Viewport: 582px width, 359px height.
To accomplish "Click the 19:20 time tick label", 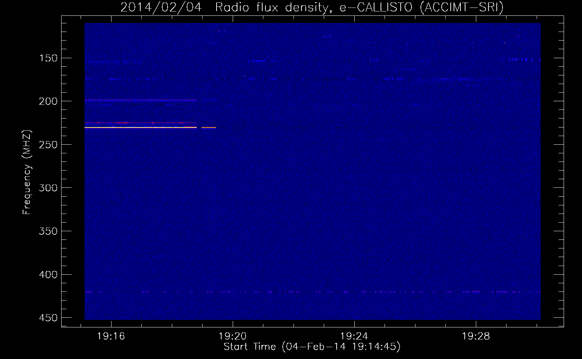I will tap(233, 336).
